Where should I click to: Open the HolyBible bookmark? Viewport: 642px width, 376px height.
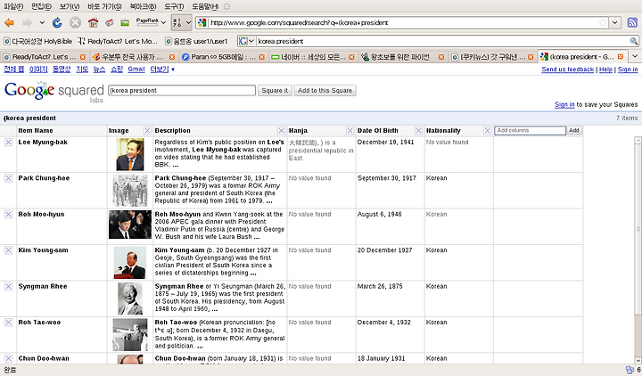point(37,41)
